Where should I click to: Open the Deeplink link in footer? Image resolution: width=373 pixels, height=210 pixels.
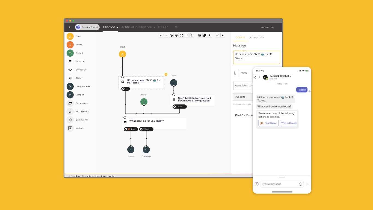tap(75, 176)
